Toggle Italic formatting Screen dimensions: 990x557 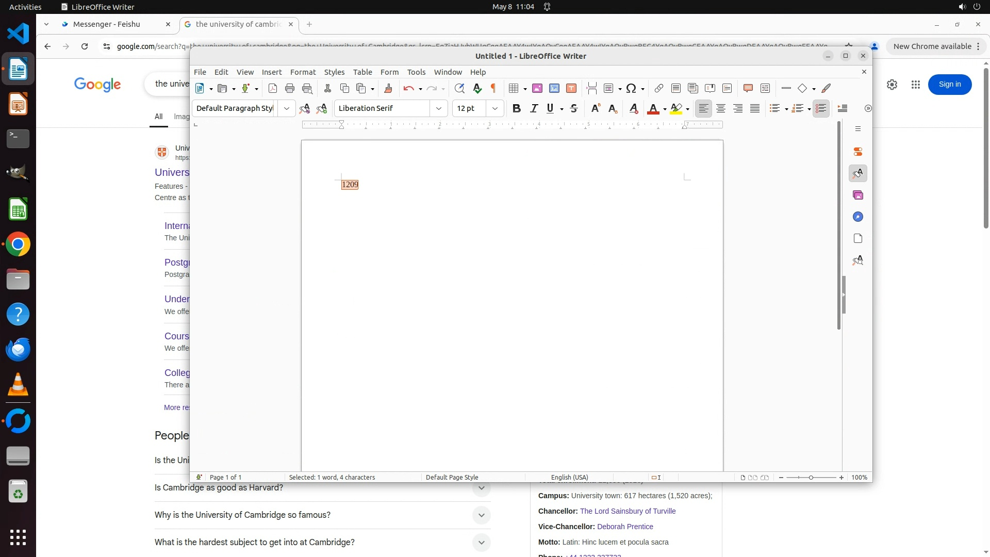(x=534, y=108)
